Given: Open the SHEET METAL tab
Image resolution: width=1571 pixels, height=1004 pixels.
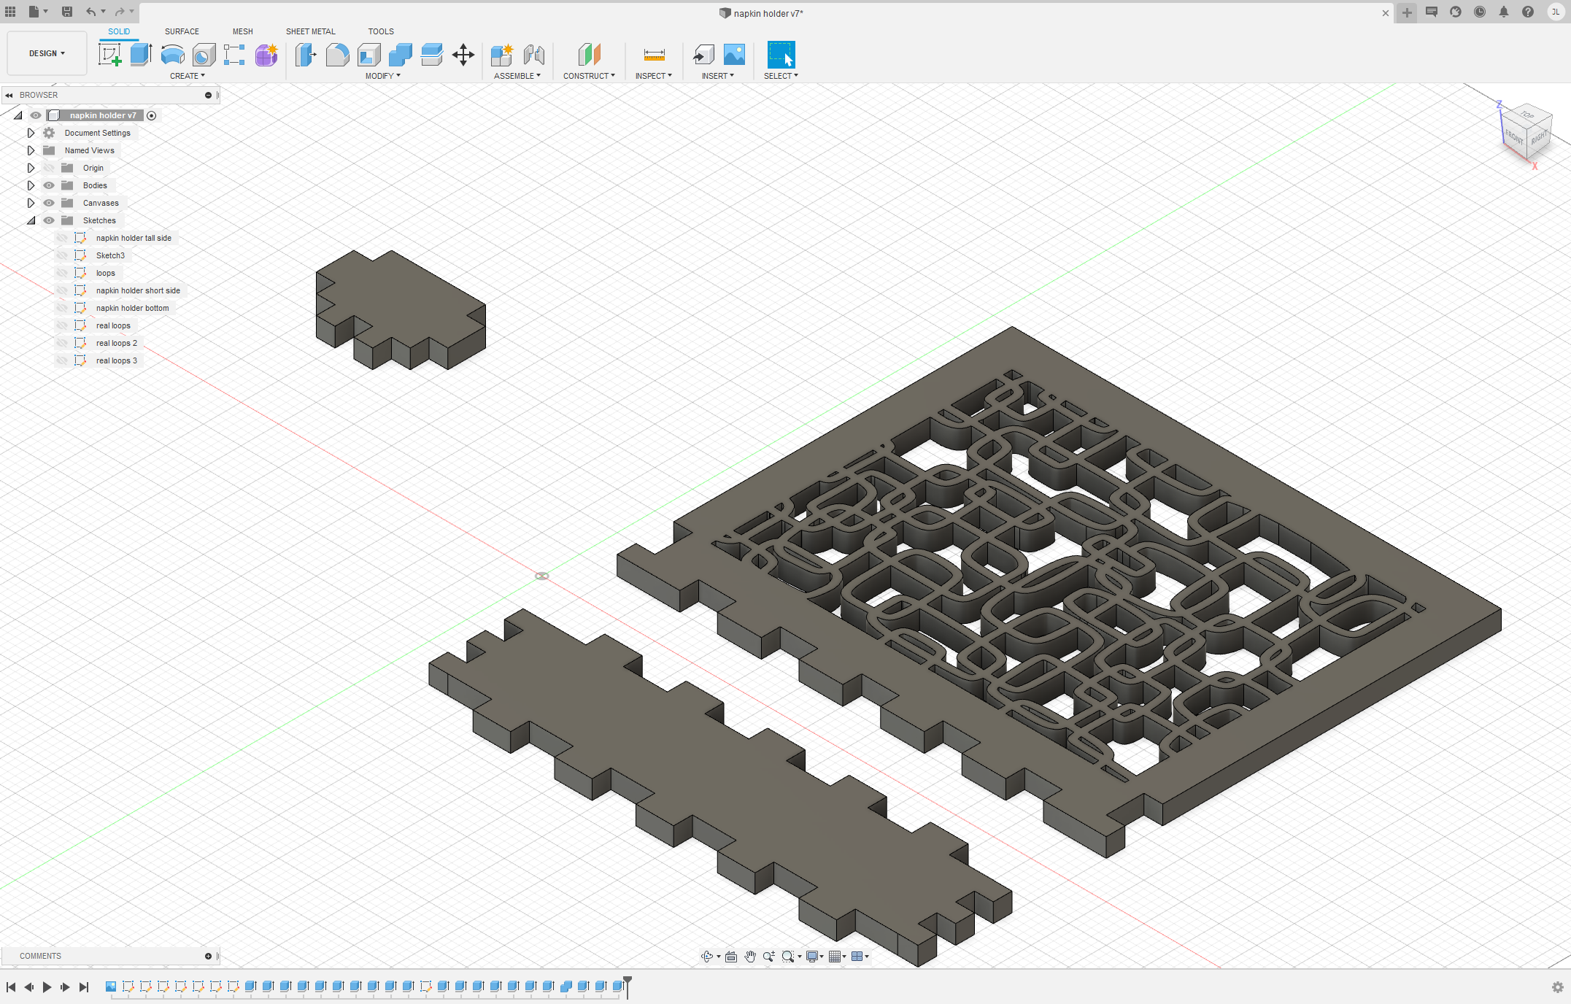Looking at the screenshot, I should coord(310,31).
